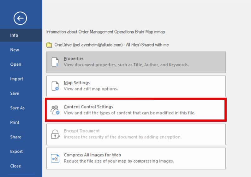This screenshot has height=177, width=251.
Task: Click the Properties document icon
Action: click(x=55, y=62)
